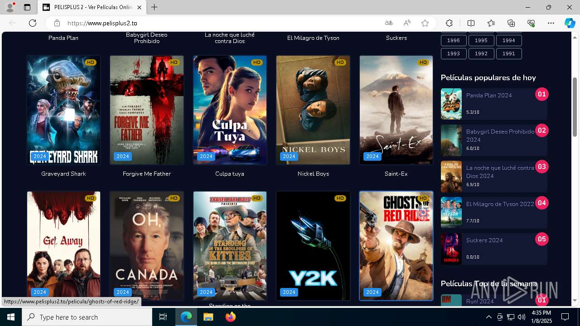
Task: Open the Forgive Me Father poster
Action: point(147,110)
